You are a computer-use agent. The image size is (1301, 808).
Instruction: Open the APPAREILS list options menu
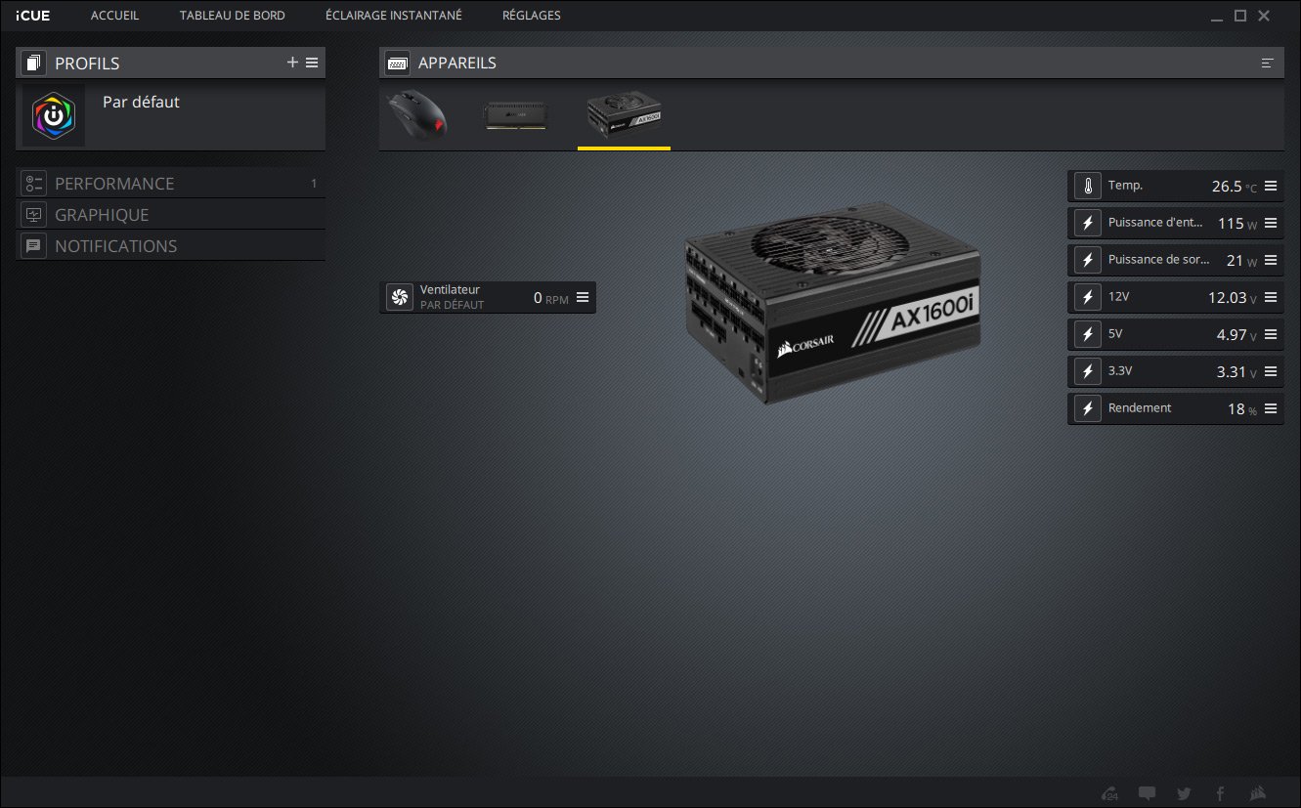[x=1268, y=63]
